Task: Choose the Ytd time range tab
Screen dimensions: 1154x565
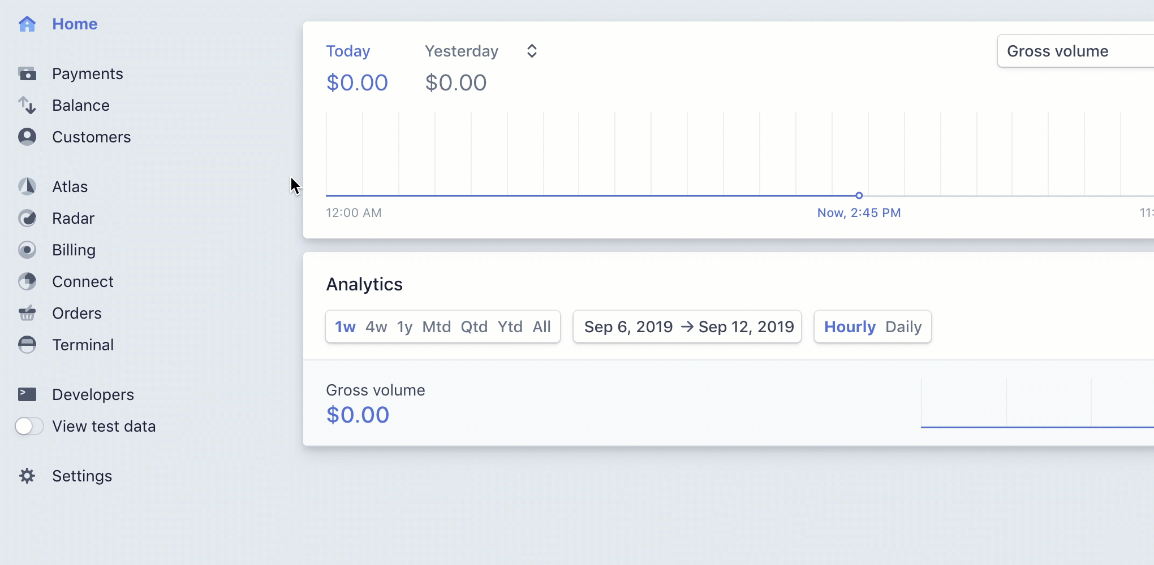Action: pyautogui.click(x=510, y=327)
